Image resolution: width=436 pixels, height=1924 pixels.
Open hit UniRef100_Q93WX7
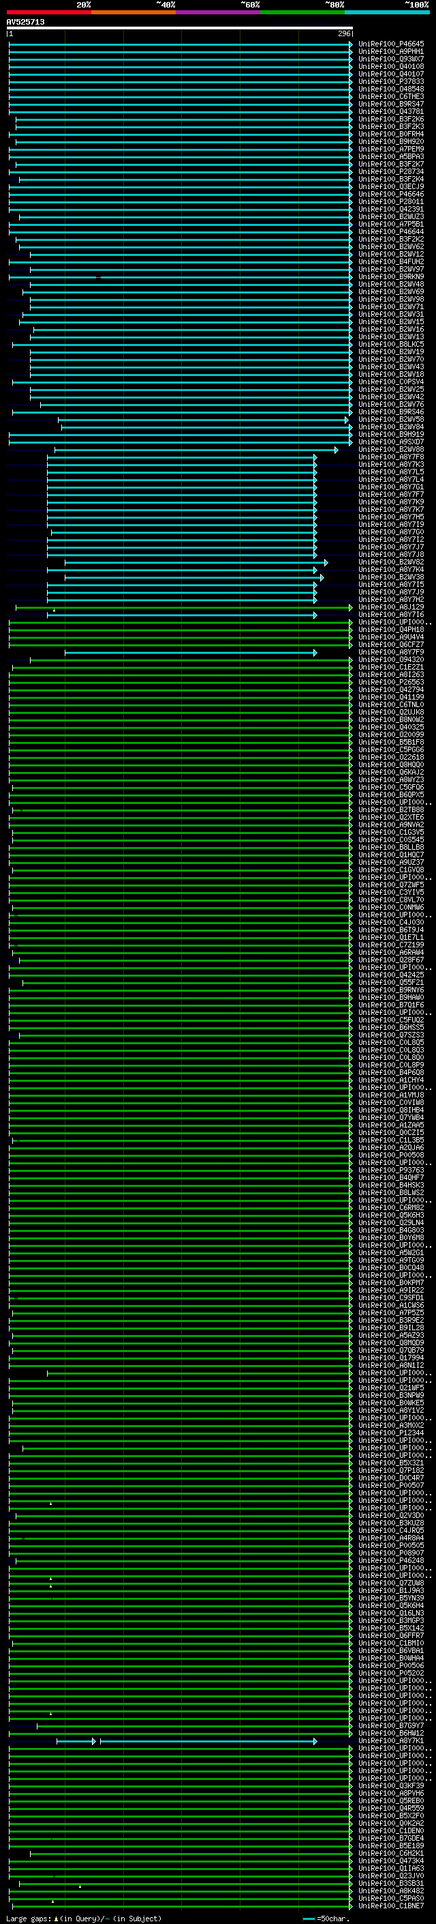click(391, 59)
